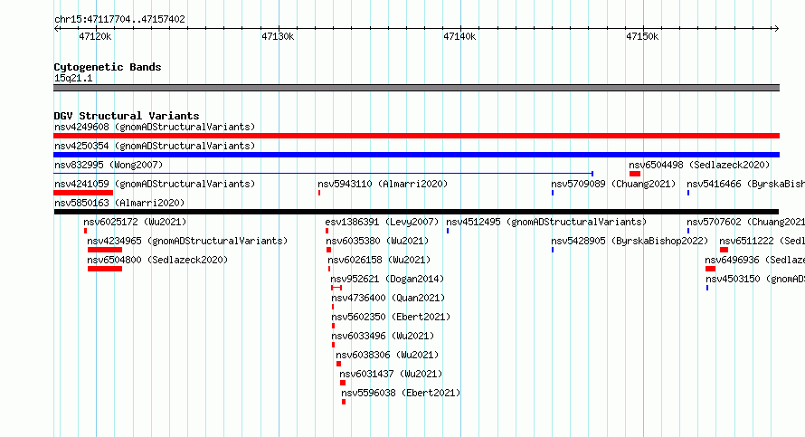Click the Cytogenetic Bands track title
Image resolution: width=805 pixels, height=437 pixels.
pyautogui.click(x=108, y=67)
